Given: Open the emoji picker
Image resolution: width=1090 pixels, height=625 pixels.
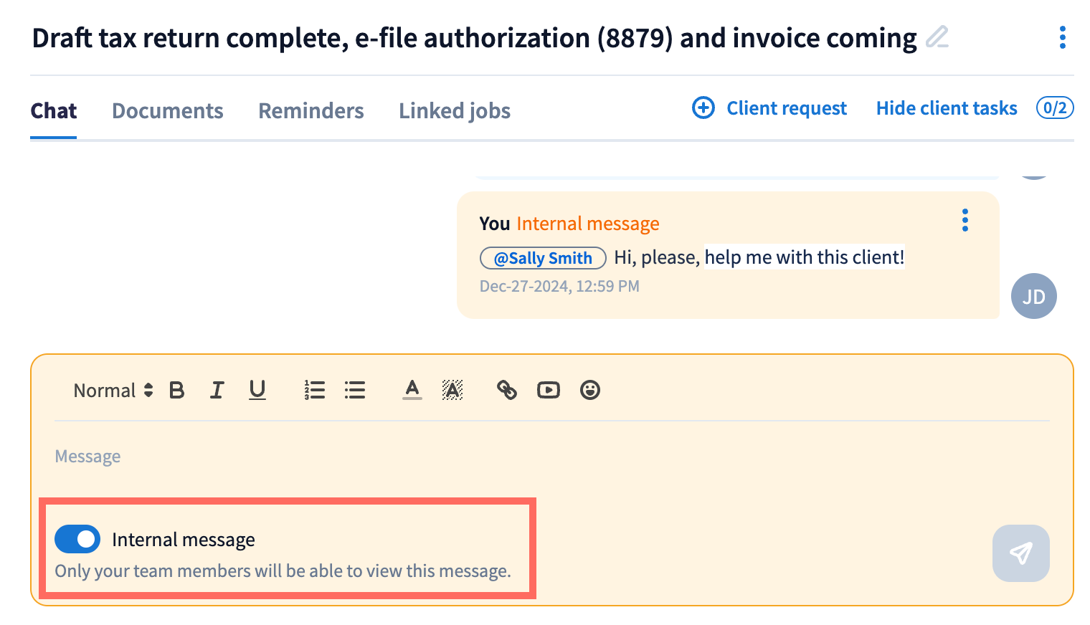Looking at the screenshot, I should [x=590, y=390].
